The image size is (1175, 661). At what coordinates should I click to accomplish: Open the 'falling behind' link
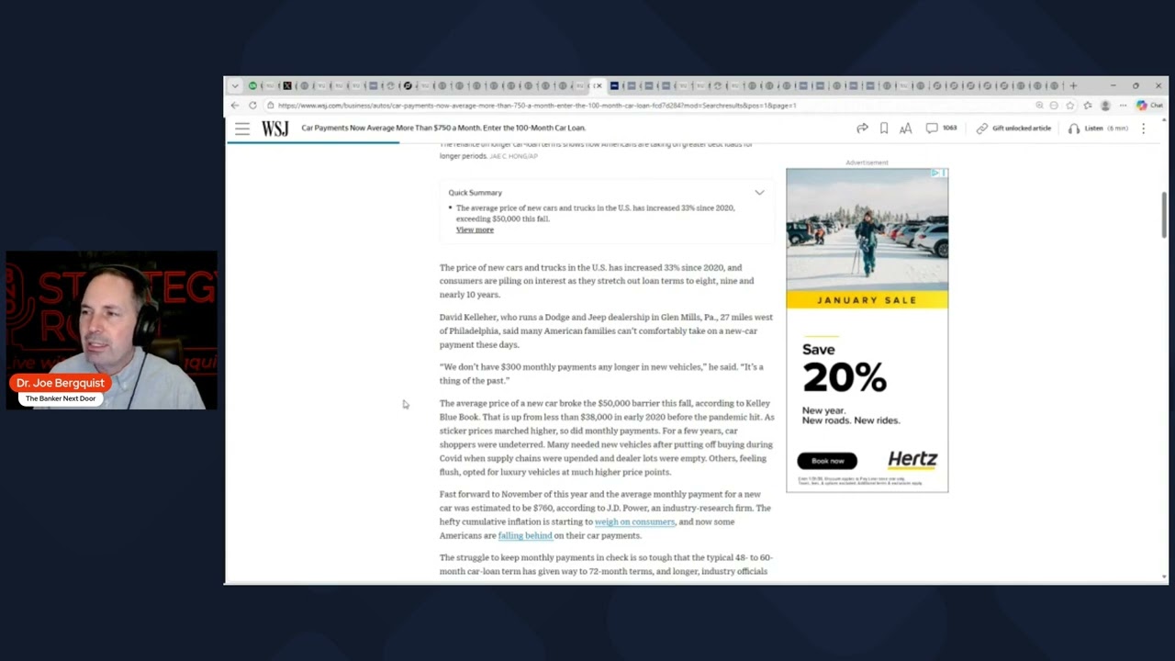(x=525, y=535)
